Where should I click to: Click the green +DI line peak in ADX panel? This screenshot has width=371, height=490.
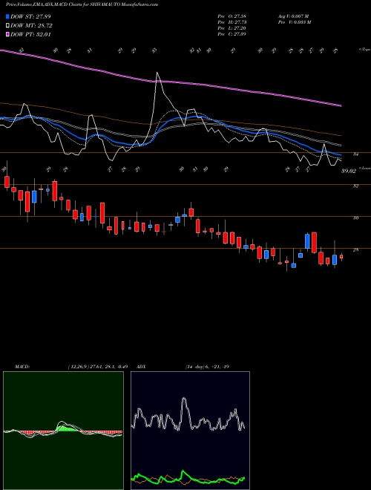[x=183, y=472]
